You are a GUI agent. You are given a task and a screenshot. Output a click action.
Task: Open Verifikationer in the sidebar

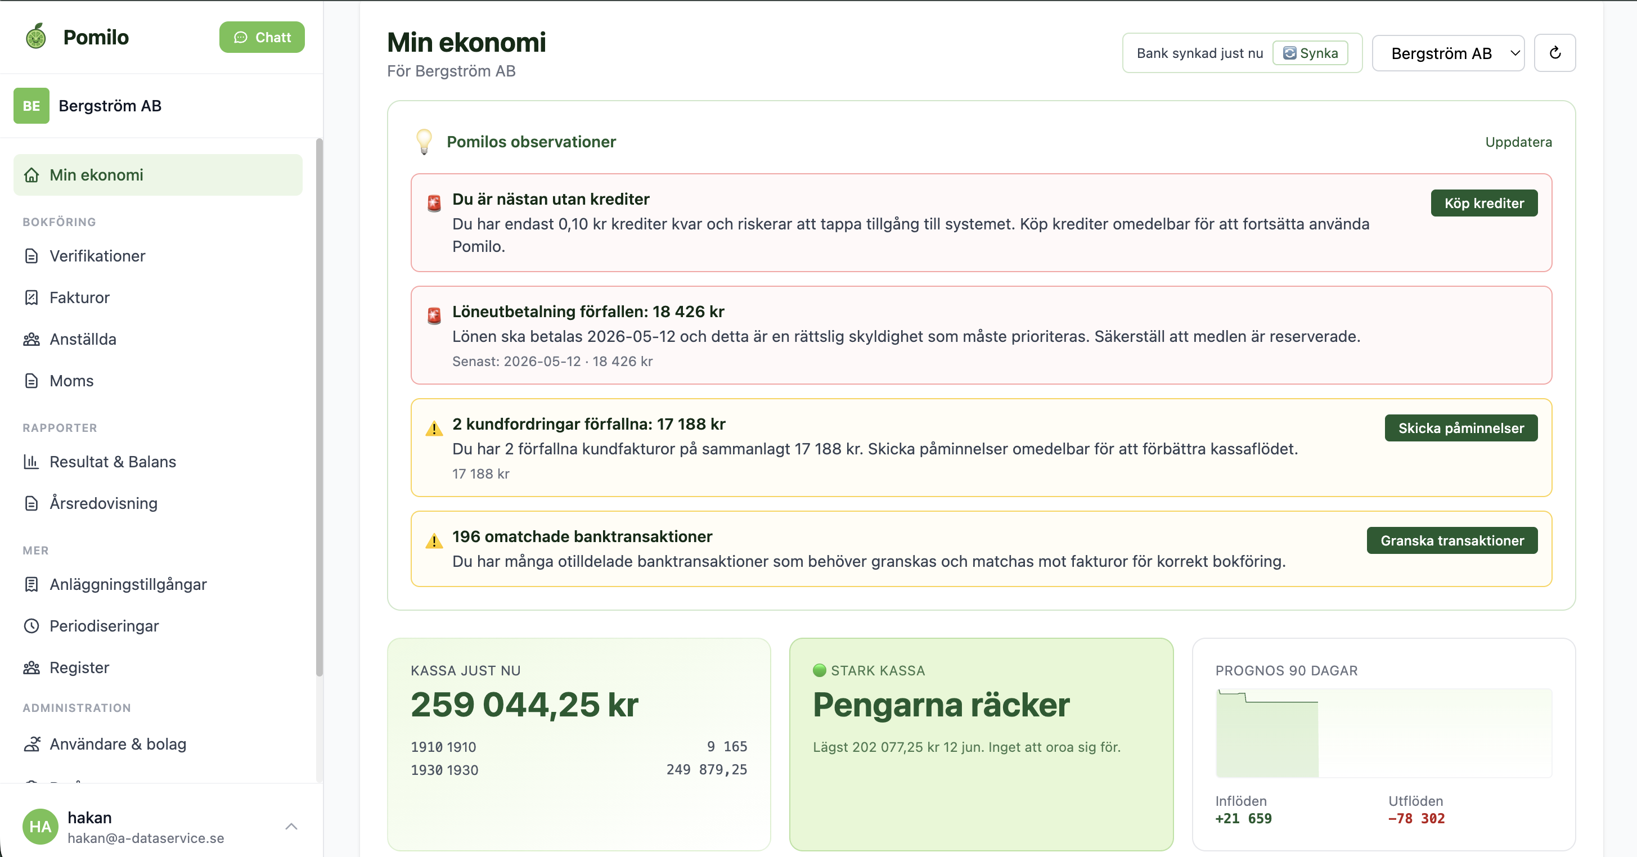pyautogui.click(x=97, y=256)
